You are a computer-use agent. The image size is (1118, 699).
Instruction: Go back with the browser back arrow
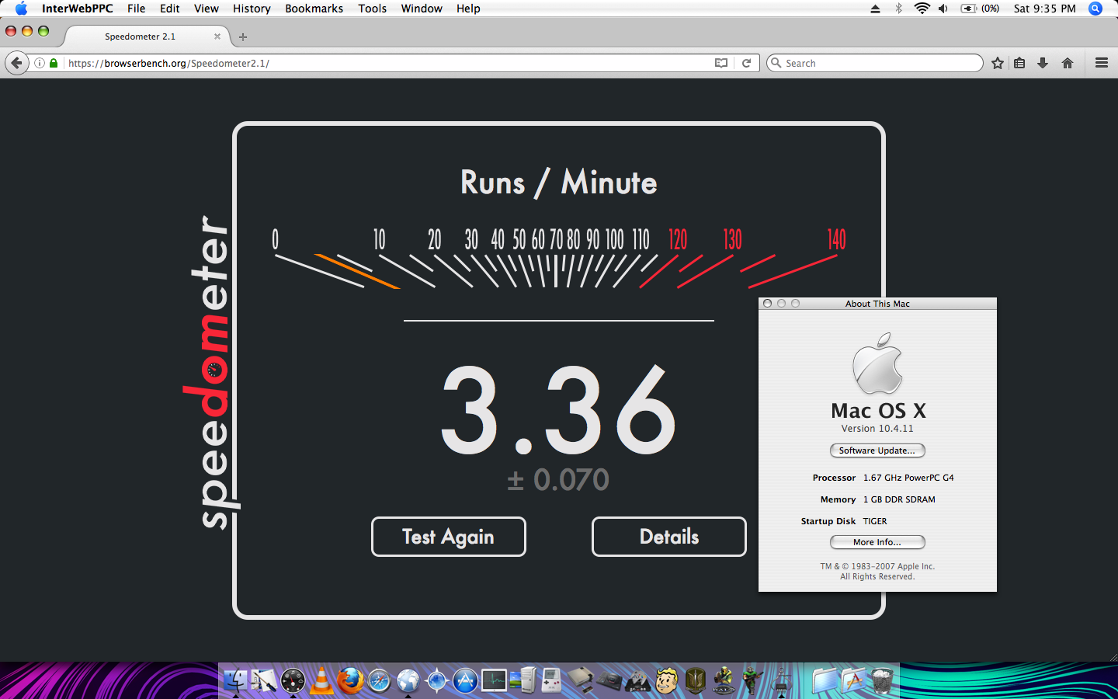coord(16,63)
